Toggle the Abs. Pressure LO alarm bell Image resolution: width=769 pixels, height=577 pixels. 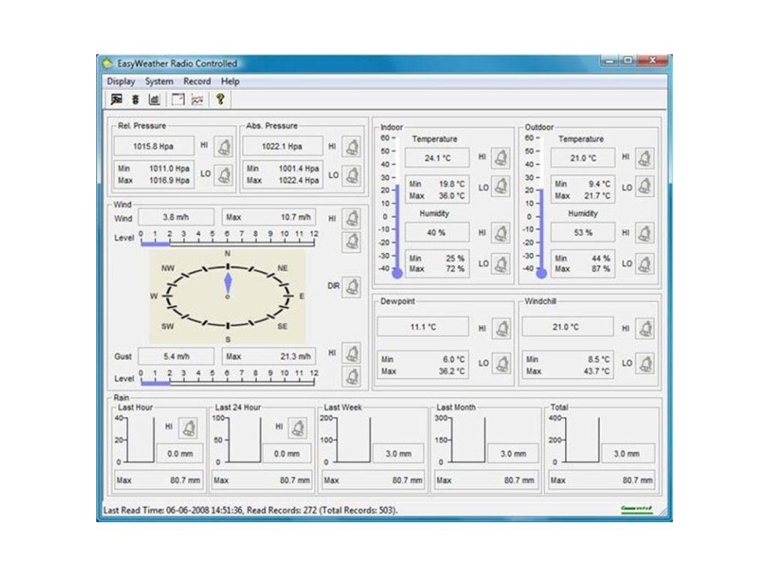pyautogui.click(x=351, y=175)
